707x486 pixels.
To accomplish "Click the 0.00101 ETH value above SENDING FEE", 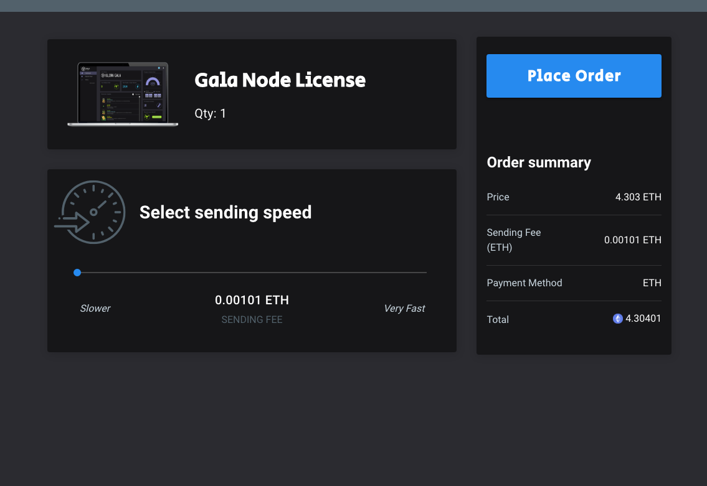I will click(252, 300).
